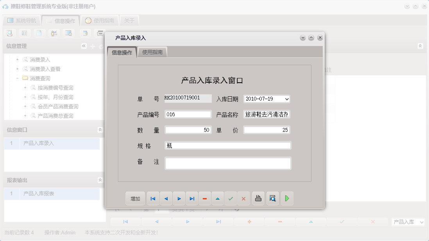The image size is (429, 241).
Task: Click the 增加 button to add a record
Action: click(x=135, y=198)
